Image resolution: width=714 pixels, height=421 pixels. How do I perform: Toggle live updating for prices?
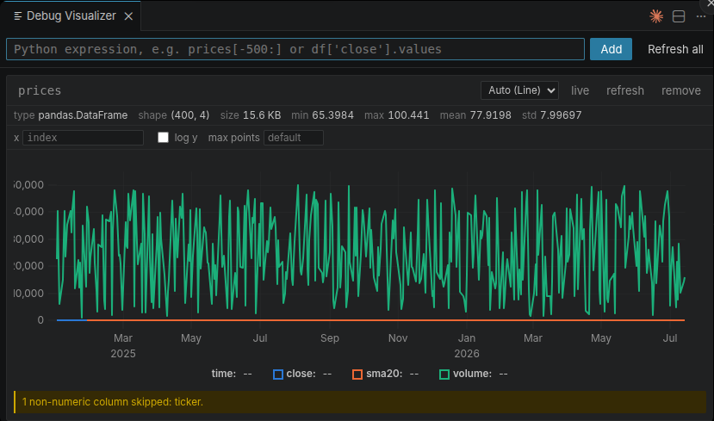coord(580,90)
